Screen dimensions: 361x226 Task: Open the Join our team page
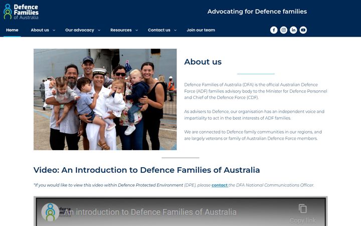coord(201,30)
